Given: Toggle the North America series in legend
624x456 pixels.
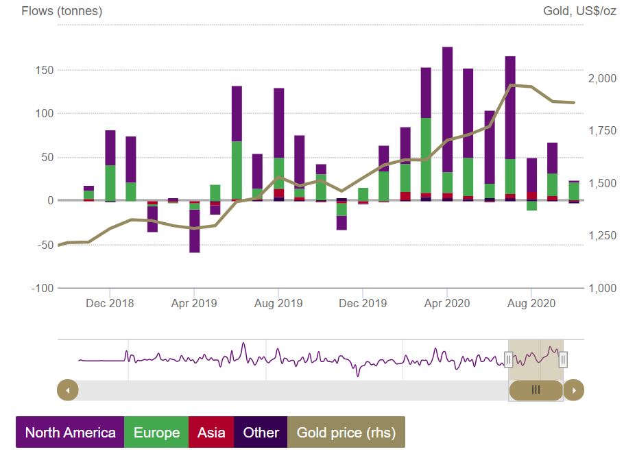Looking at the screenshot, I should (70, 432).
